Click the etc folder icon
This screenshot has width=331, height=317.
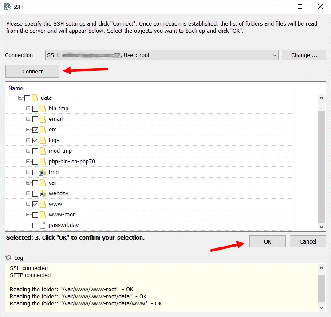[43, 130]
